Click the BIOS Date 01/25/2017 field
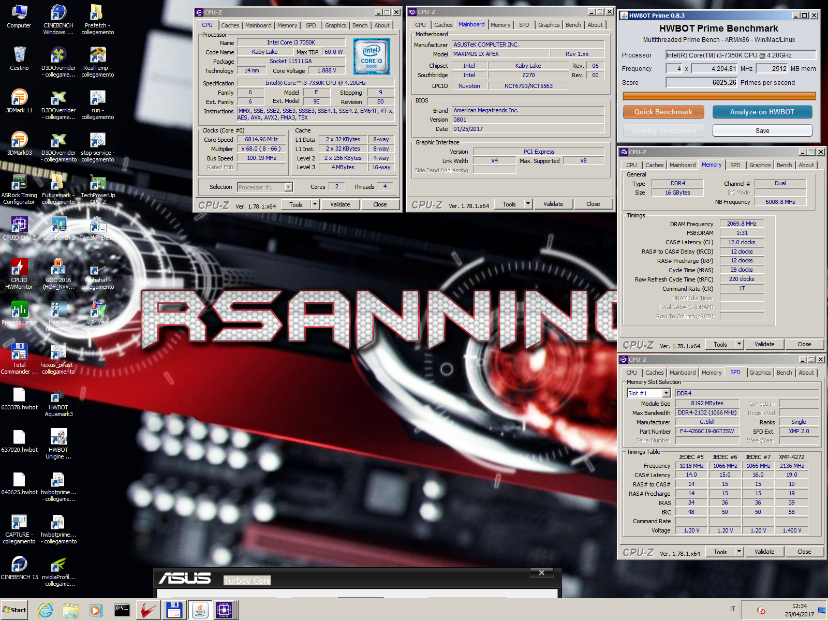828x621 pixels. (528, 129)
